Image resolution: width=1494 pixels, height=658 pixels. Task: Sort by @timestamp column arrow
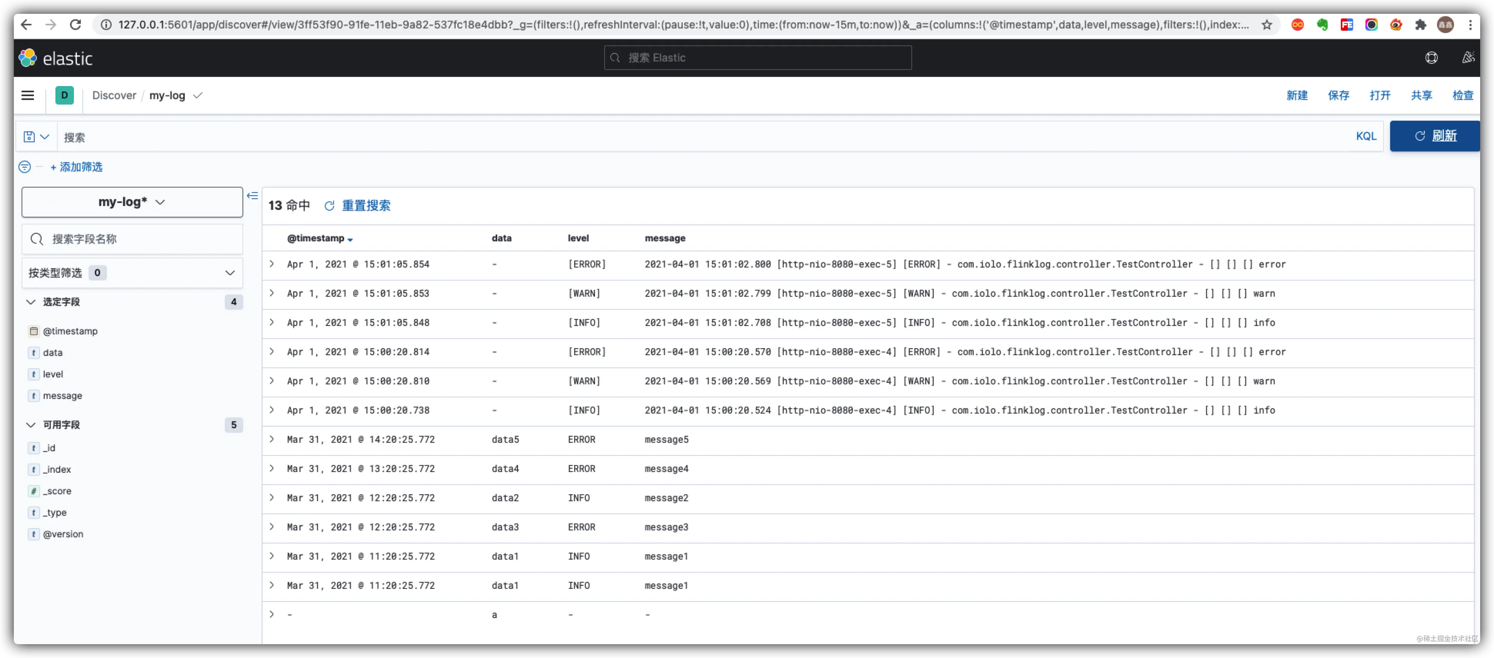(x=350, y=239)
